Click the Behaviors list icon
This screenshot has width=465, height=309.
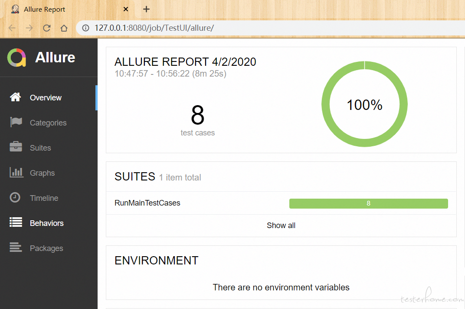(16, 222)
